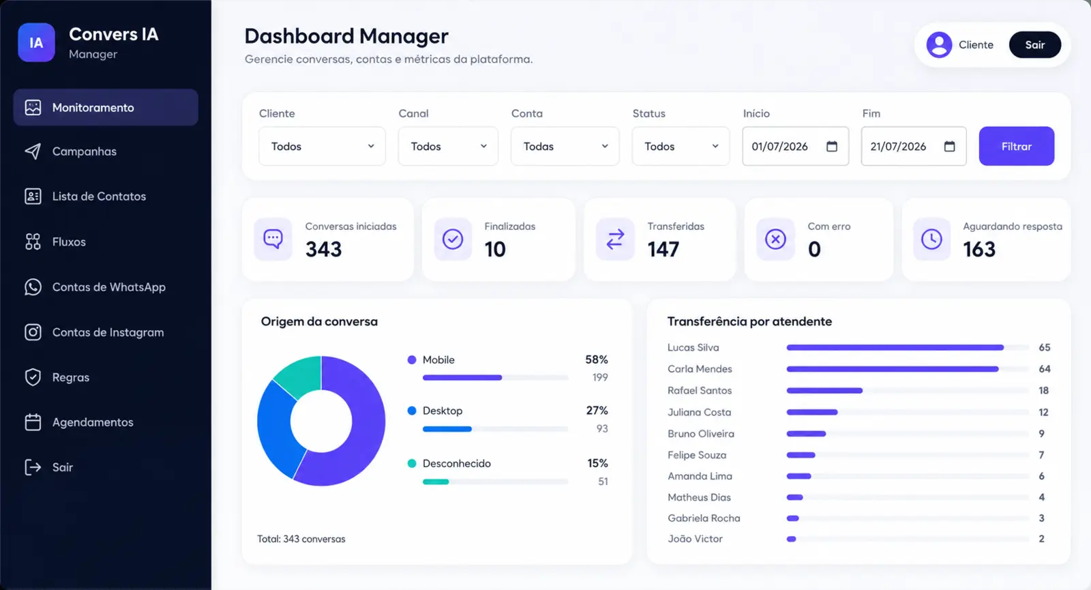Viewport: 1091px width, 590px height.
Task: Click the Fim date field 21/07/2026
Action: (913, 146)
